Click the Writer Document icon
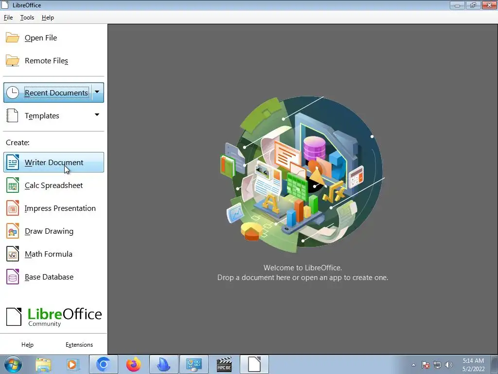The height and width of the screenshot is (374, 498). click(13, 162)
